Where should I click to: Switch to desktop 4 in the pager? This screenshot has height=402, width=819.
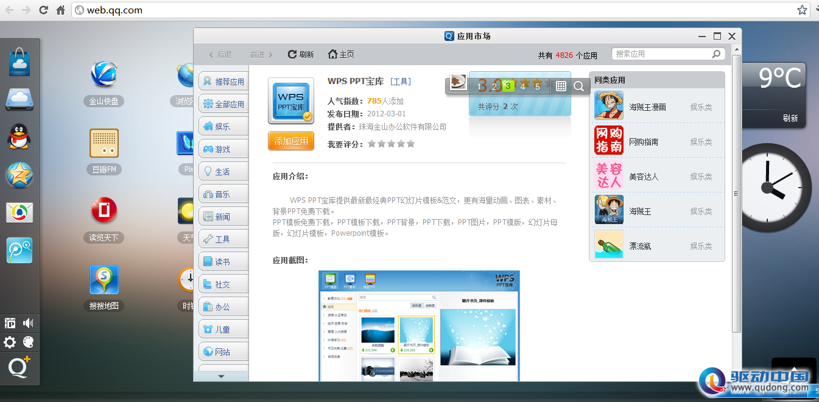pyautogui.click(x=522, y=86)
